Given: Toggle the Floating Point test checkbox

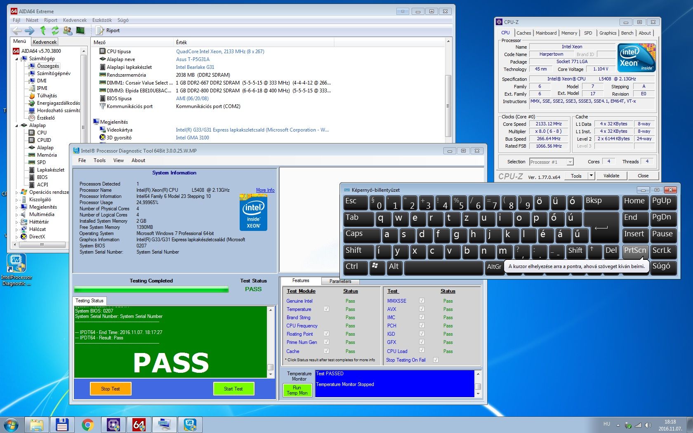Looking at the screenshot, I should pyautogui.click(x=327, y=334).
